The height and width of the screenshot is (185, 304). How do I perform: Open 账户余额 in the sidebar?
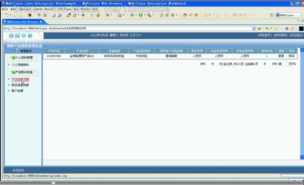(17, 91)
